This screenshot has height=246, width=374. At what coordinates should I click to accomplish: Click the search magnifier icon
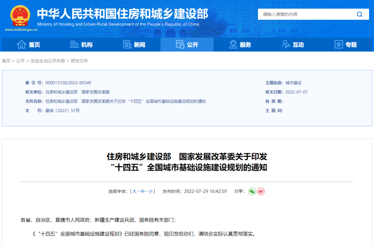(359, 14)
